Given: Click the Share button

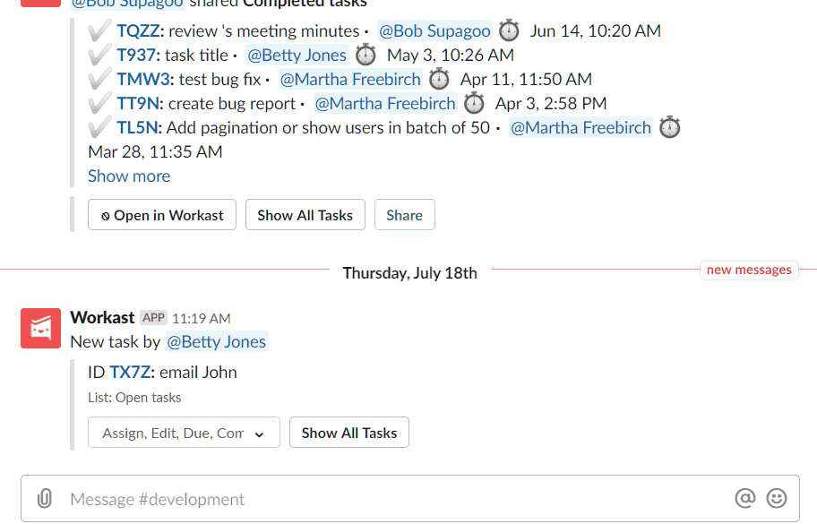Looking at the screenshot, I should 404,214.
